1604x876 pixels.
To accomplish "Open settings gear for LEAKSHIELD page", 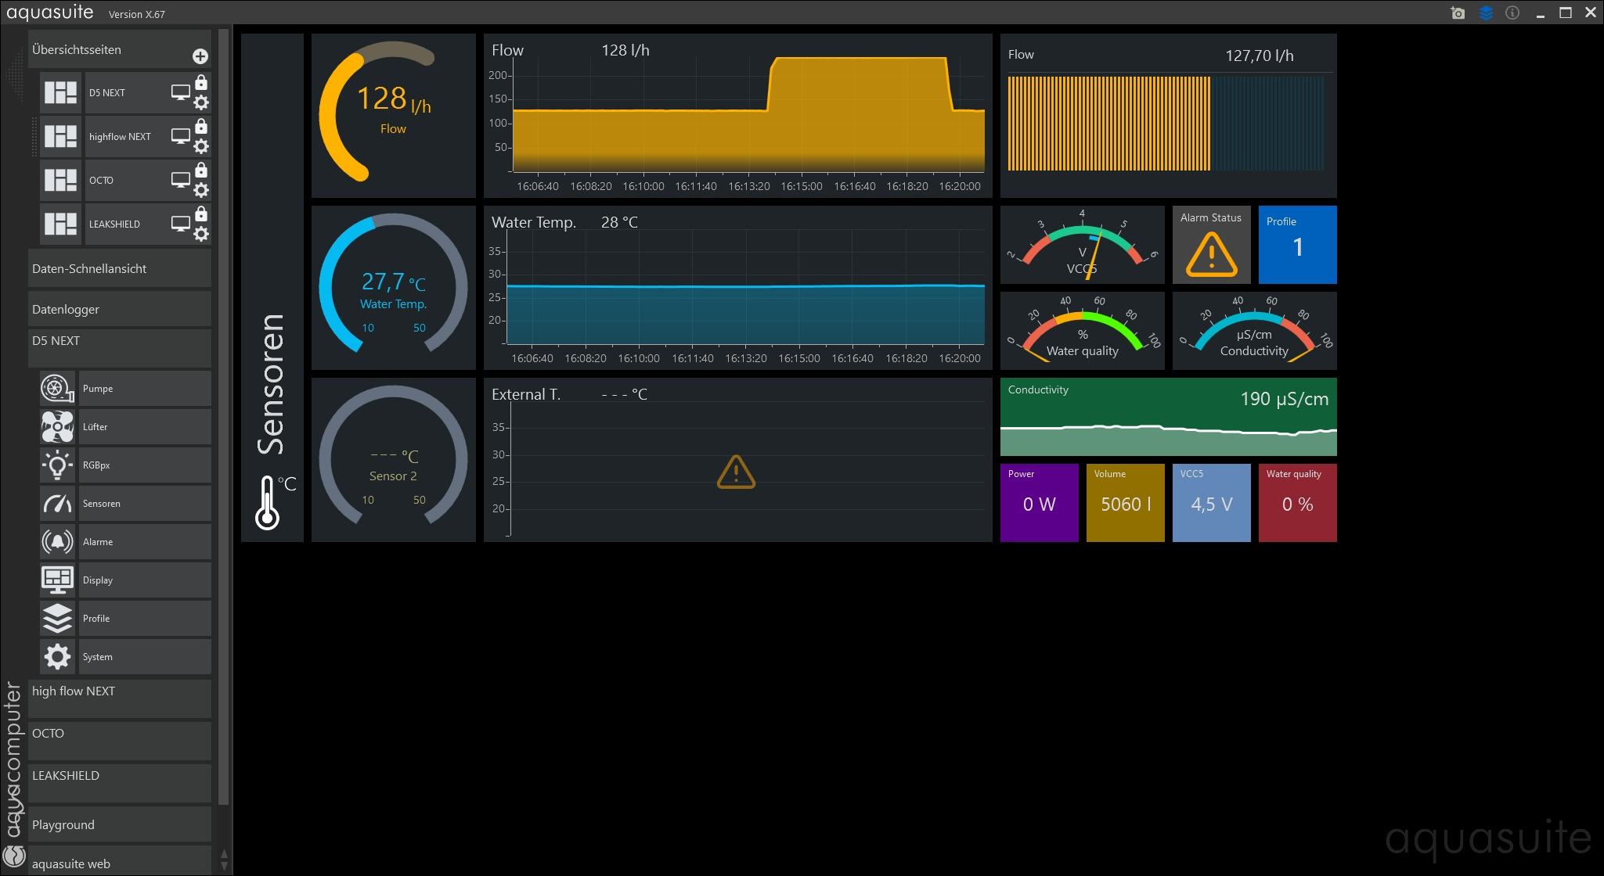I will [x=201, y=234].
